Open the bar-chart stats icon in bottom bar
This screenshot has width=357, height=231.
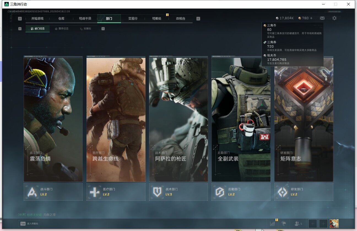(272, 224)
